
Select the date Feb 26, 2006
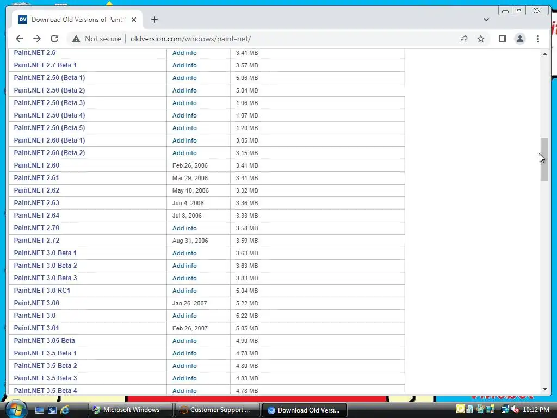tap(190, 165)
